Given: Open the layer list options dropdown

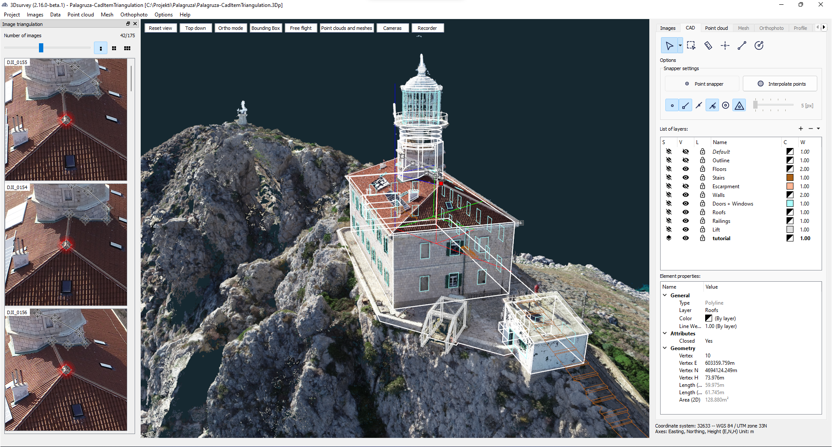Looking at the screenshot, I should pos(818,129).
